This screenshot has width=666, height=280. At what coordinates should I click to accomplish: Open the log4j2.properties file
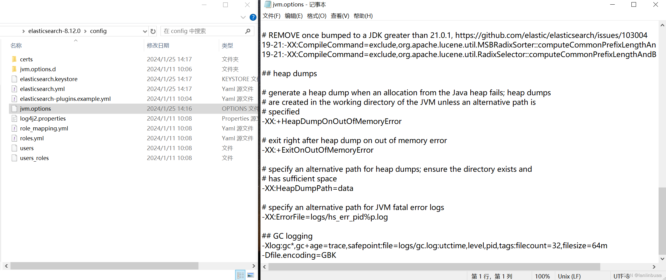tap(43, 118)
